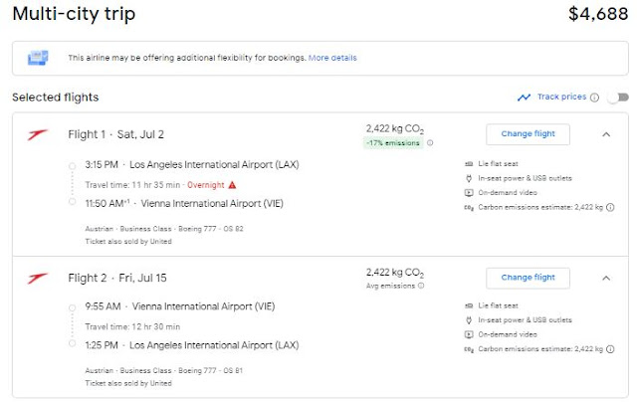Image resolution: width=637 pixels, height=402 pixels.
Task: Open the More details link
Action: coord(332,58)
